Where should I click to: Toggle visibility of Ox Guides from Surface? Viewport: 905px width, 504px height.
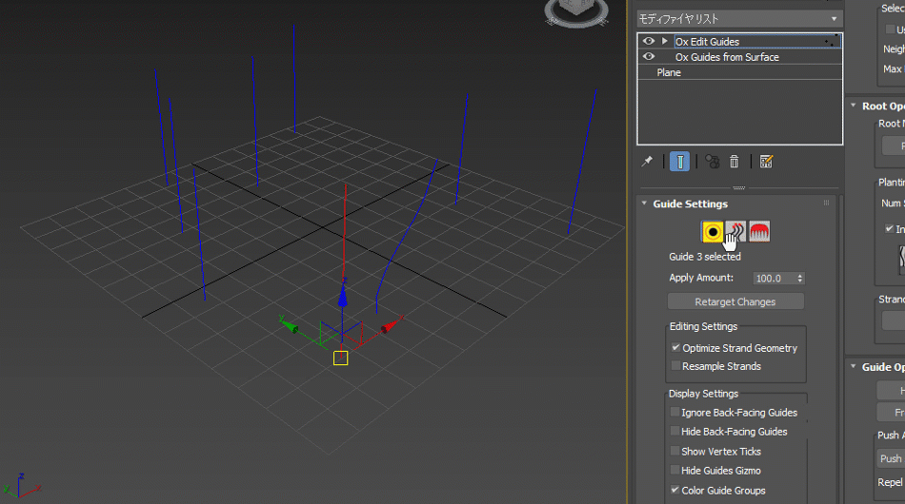[x=649, y=57]
